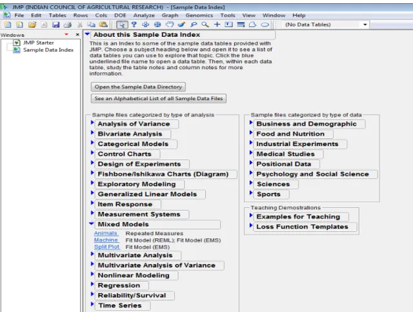Open the Graph menu
Image resolution: width=413 pixels, height=312 pixels.
pos(170,16)
